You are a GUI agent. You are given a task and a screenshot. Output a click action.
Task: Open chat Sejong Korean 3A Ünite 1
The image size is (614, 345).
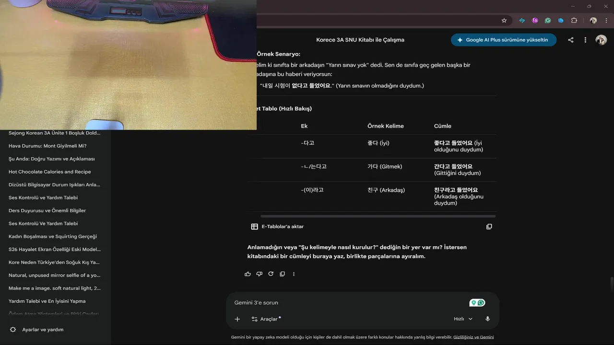(x=55, y=133)
